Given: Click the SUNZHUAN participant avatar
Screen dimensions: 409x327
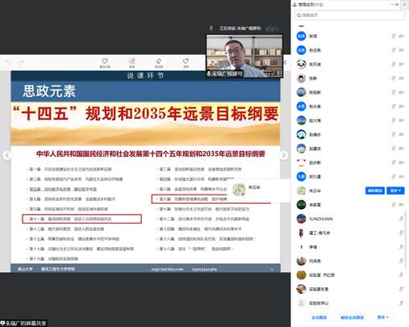Looking at the screenshot, I should point(301,219).
